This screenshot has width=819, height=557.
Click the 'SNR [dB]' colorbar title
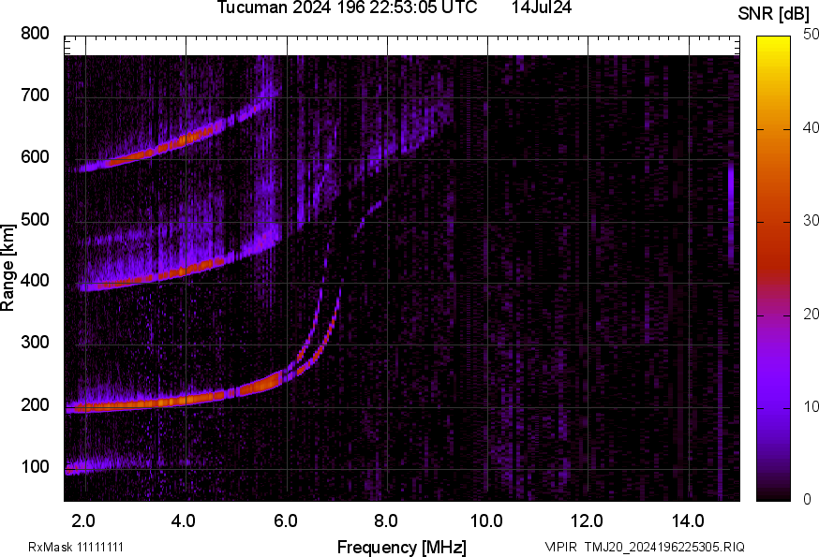(774, 14)
